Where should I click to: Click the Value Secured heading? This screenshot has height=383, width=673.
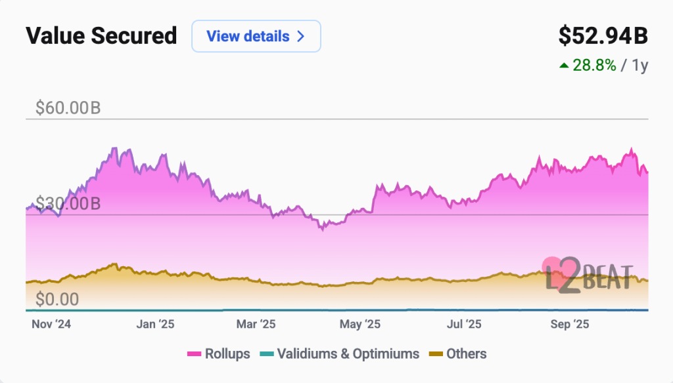(101, 35)
